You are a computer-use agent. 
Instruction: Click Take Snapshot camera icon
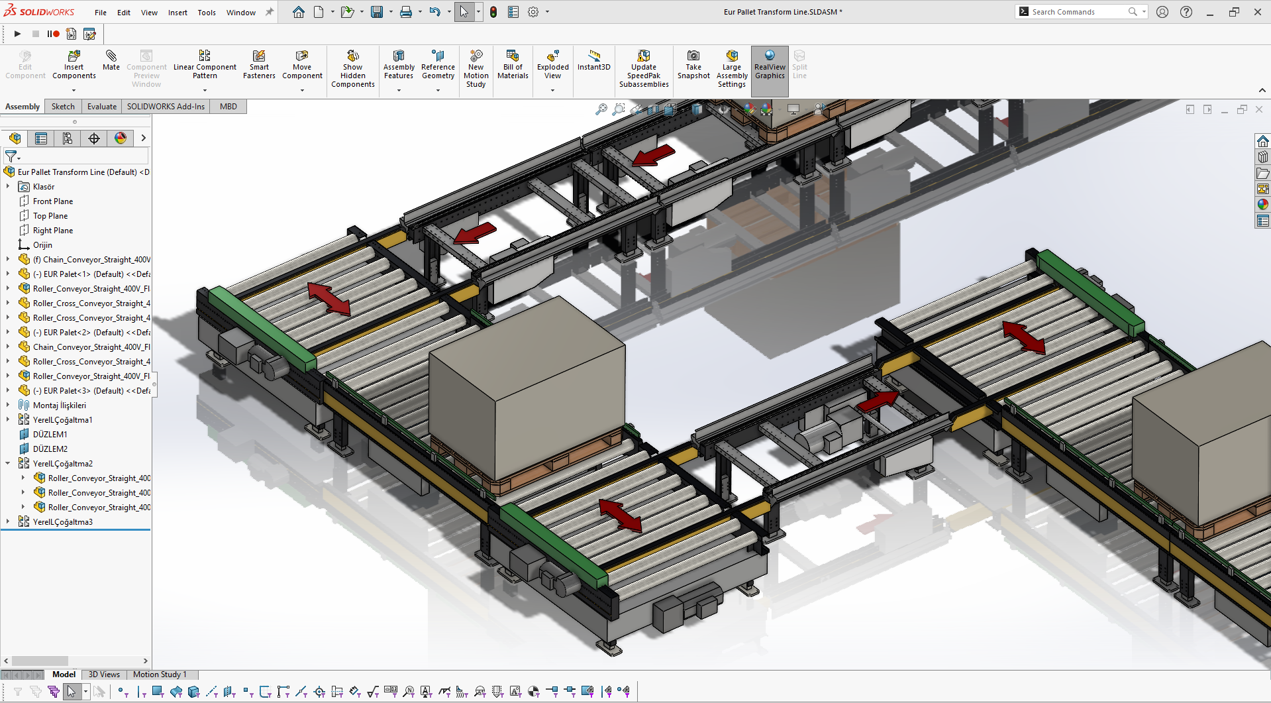click(x=693, y=56)
